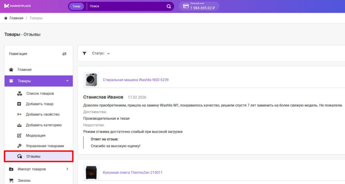Click the text Производительная и тихая
Image resolution: width=345 pixels, height=184 pixels.
[106, 118]
